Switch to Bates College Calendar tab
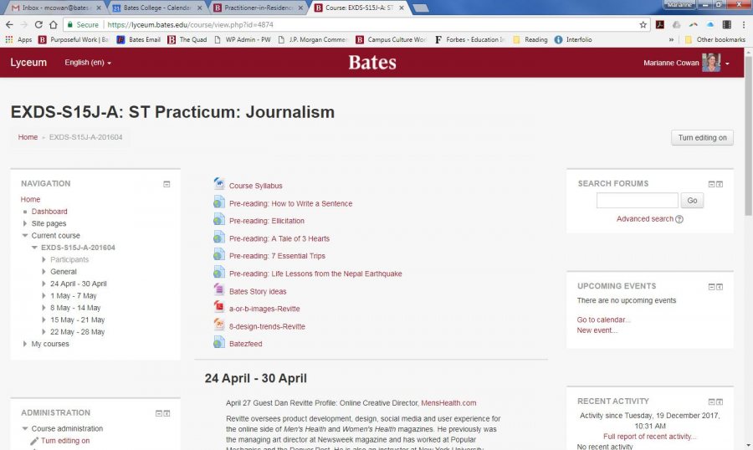The width and height of the screenshot is (753, 450). (x=156, y=8)
